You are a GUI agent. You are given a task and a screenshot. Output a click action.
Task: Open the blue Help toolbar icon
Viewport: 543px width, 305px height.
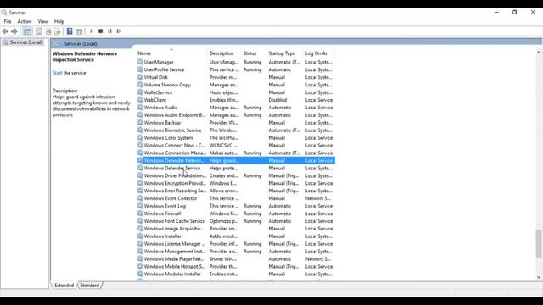tap(70, 31)
